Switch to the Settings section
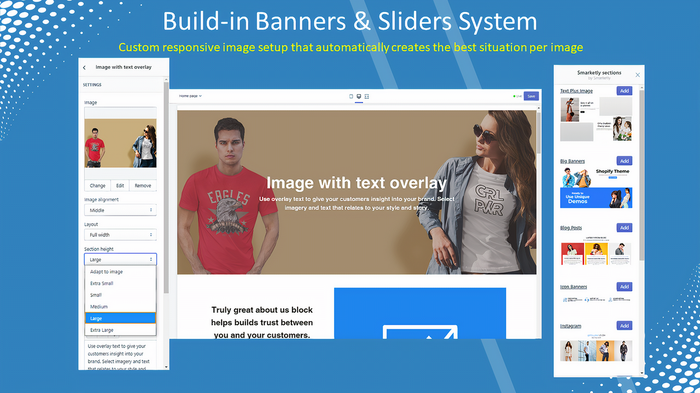700x393 pixels. click(92, 85)
